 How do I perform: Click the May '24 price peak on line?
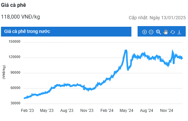pos(126,51)
